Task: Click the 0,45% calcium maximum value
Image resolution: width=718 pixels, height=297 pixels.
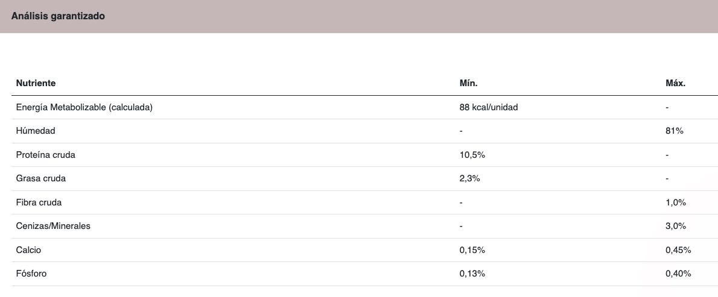Action: (678, 250)
